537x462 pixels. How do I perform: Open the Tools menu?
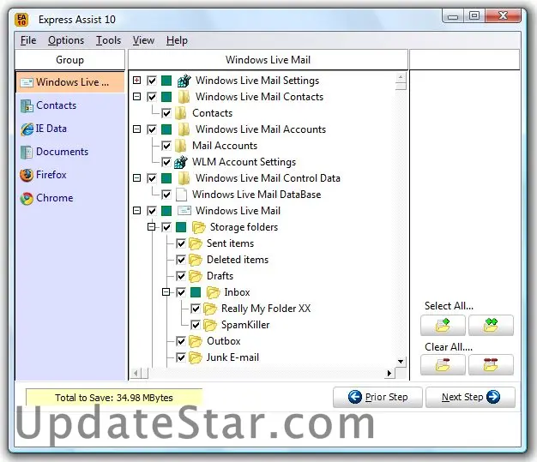coord(108,40)
